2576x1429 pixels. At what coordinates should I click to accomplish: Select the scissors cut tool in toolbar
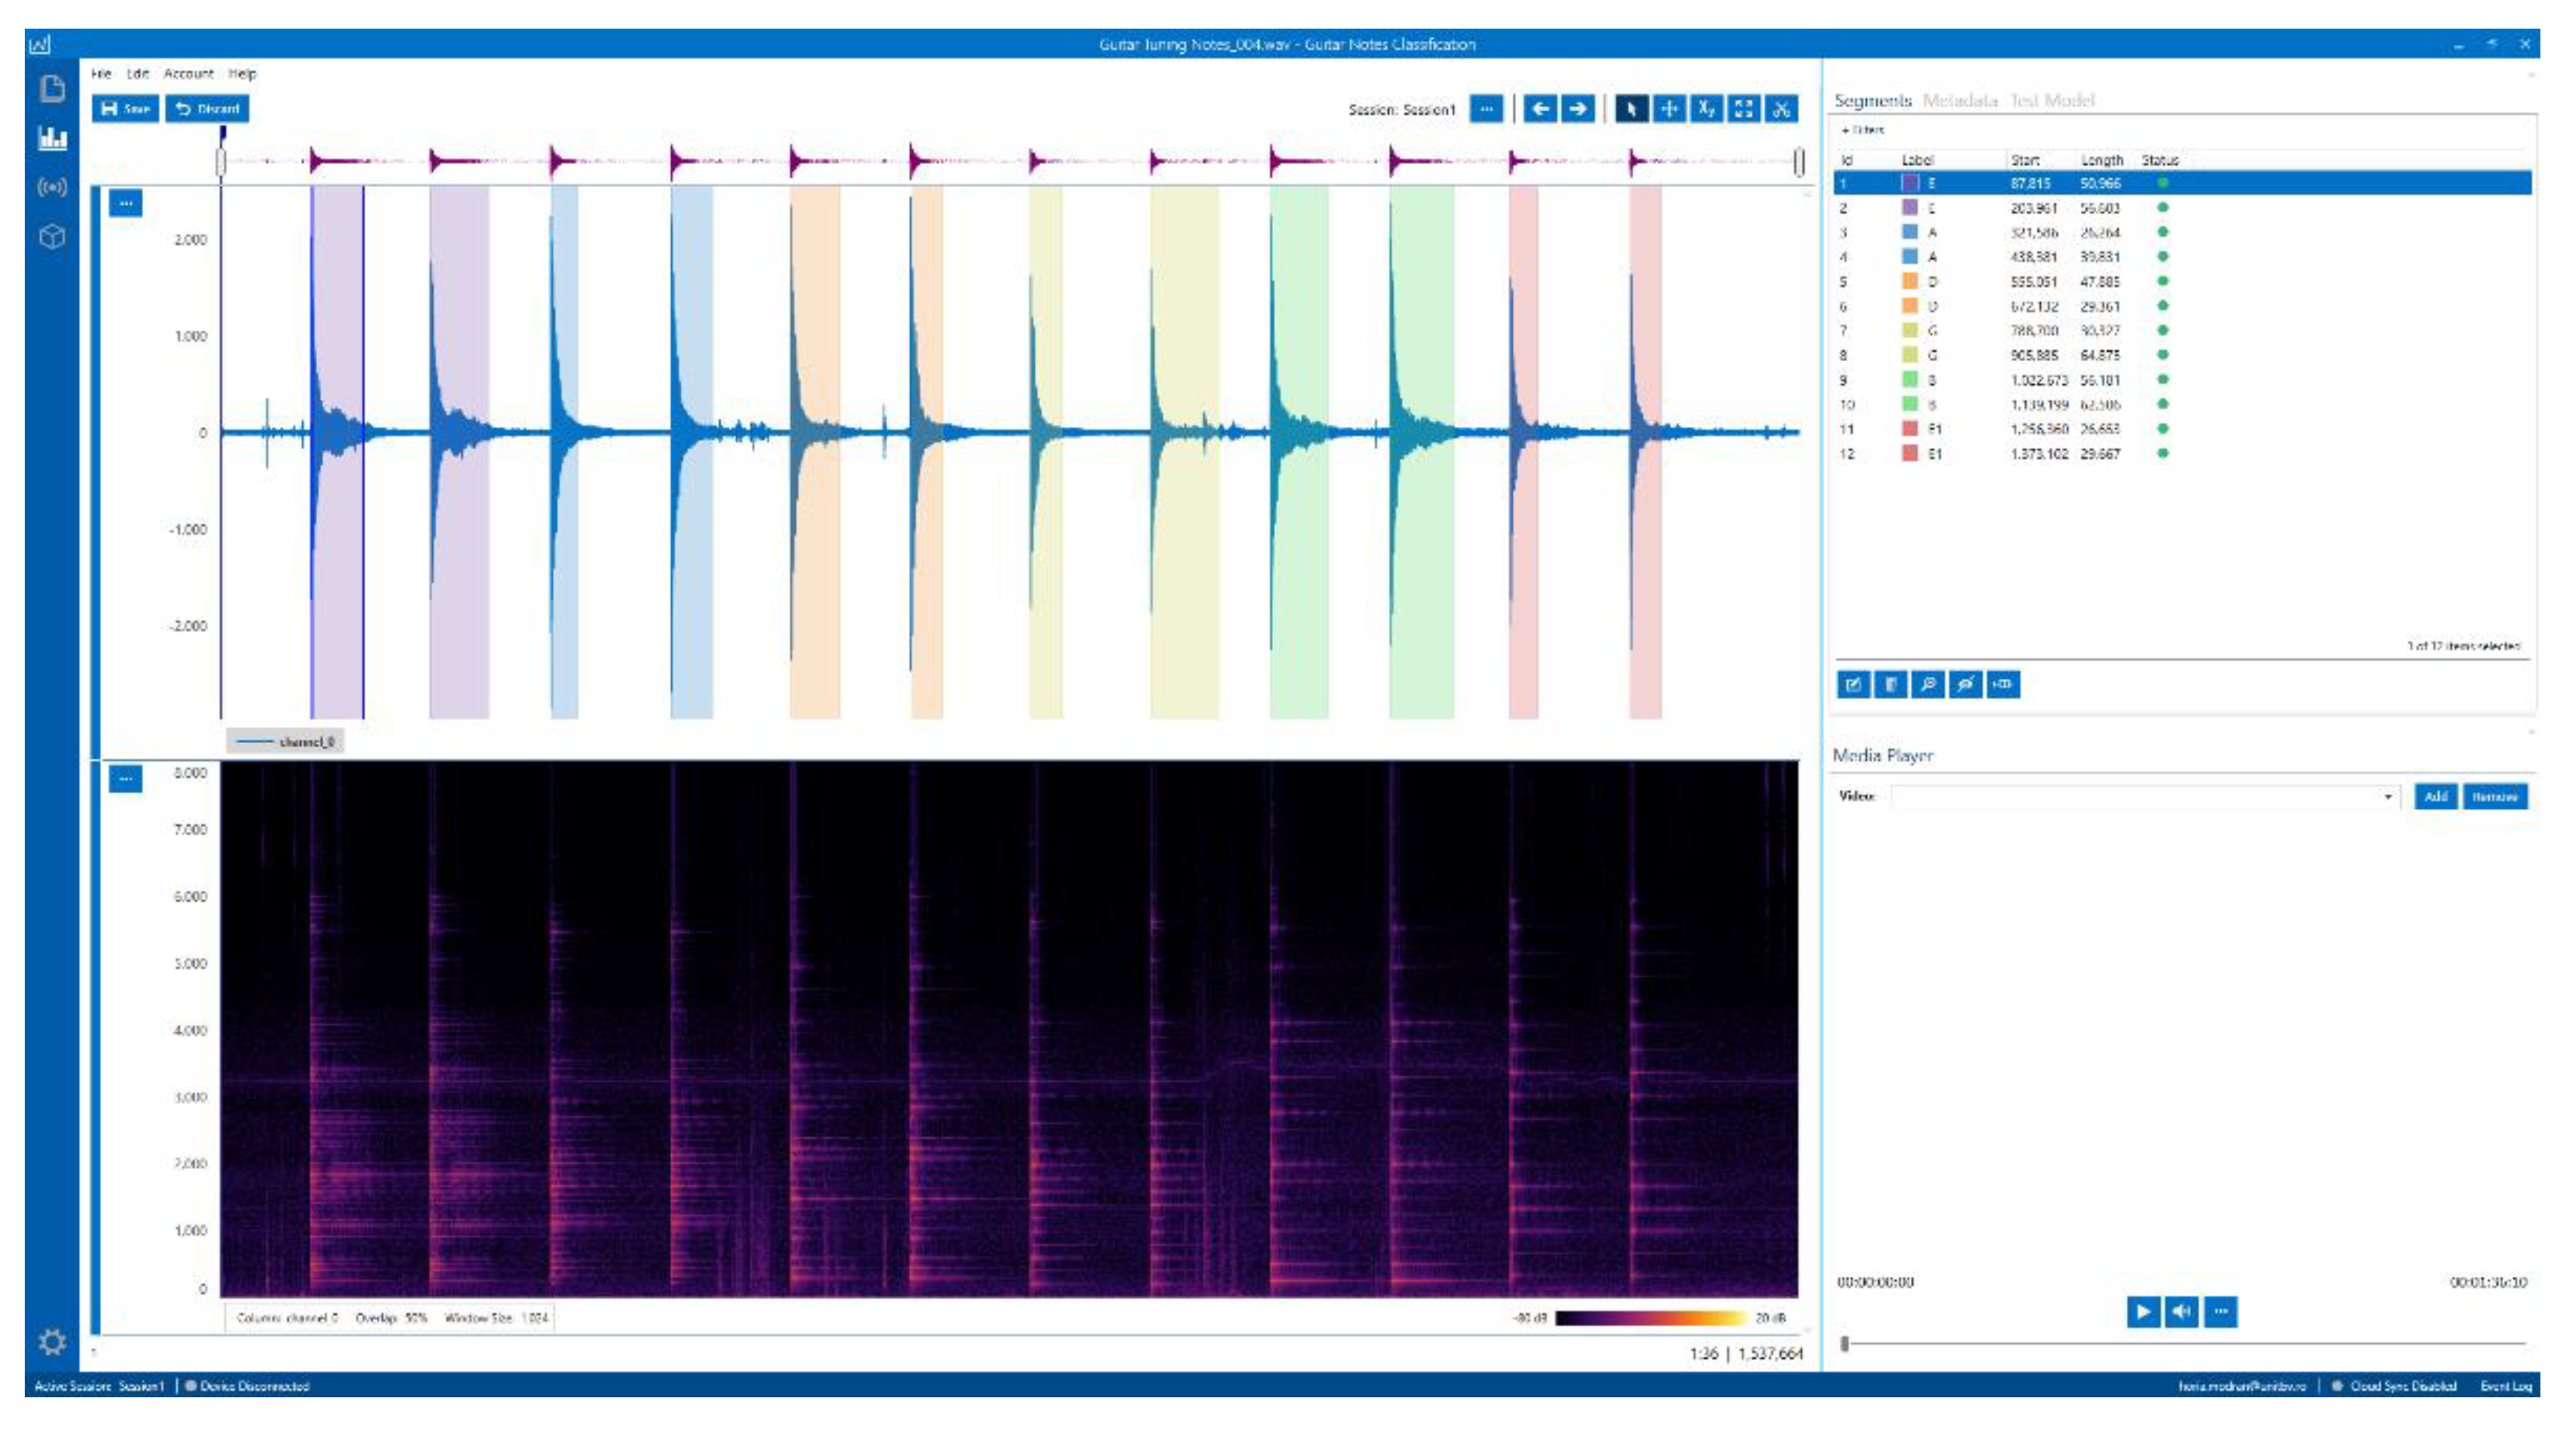pyautogui.click(x=1780, y=109)
